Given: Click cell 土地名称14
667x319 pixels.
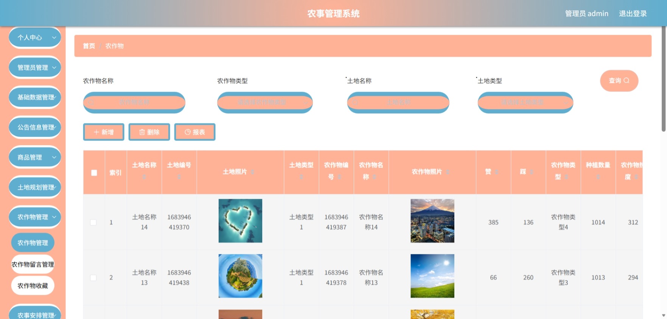Looking at the screenshot, I should 144,222.
